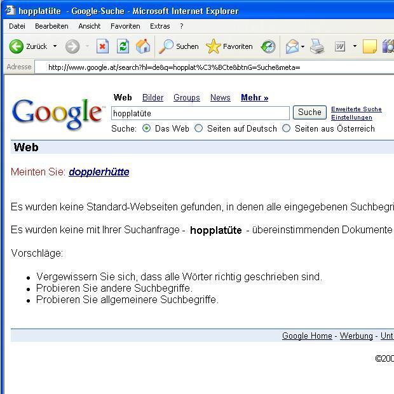Viewport: 394px width, 394px height.
Task: Open the Bearbeiten menu
Action: 51,26
